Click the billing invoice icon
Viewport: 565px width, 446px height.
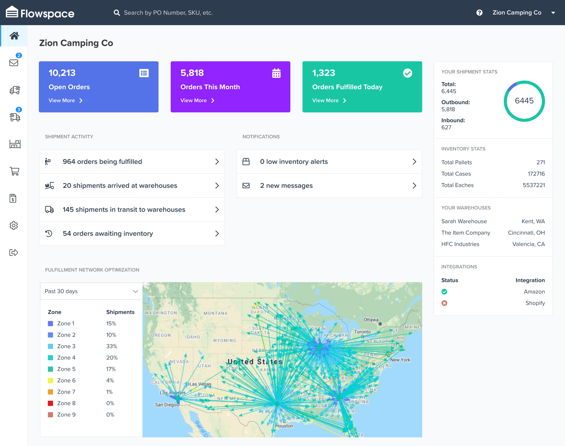point(14,198)
